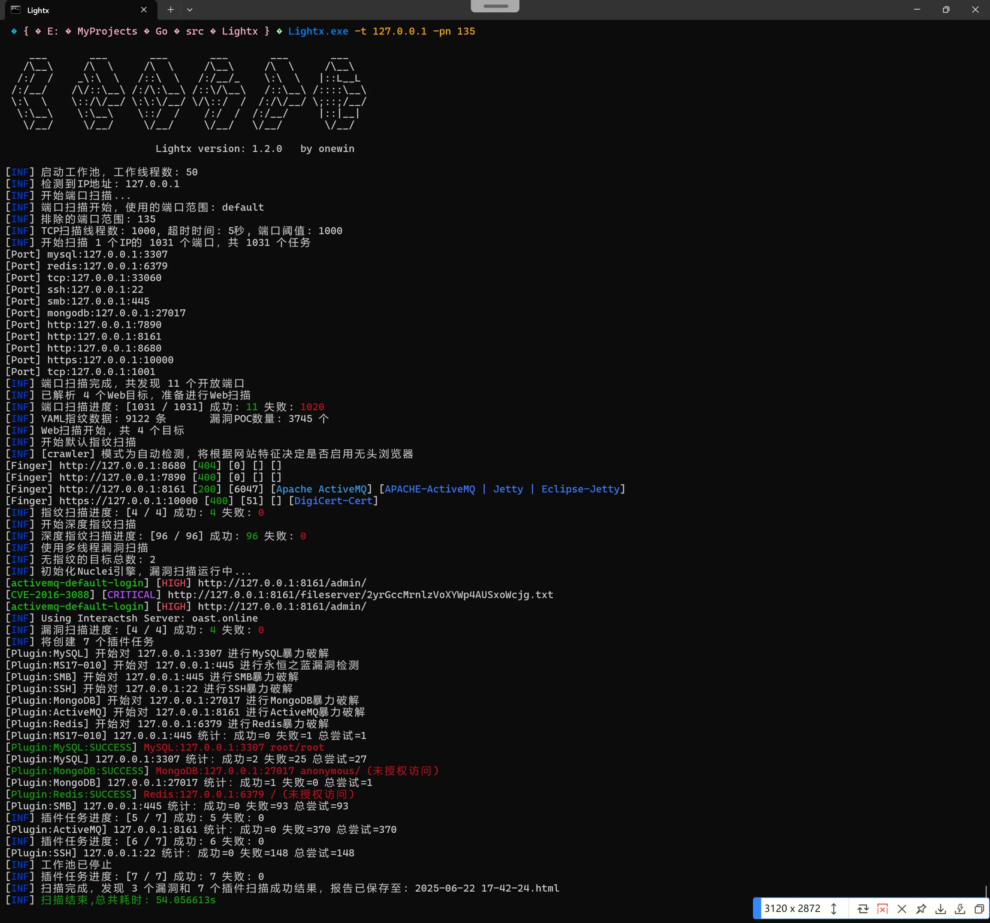Cancel selection with the red dashed X icon
The image size is (990, 923).
(x=882, y=909)
